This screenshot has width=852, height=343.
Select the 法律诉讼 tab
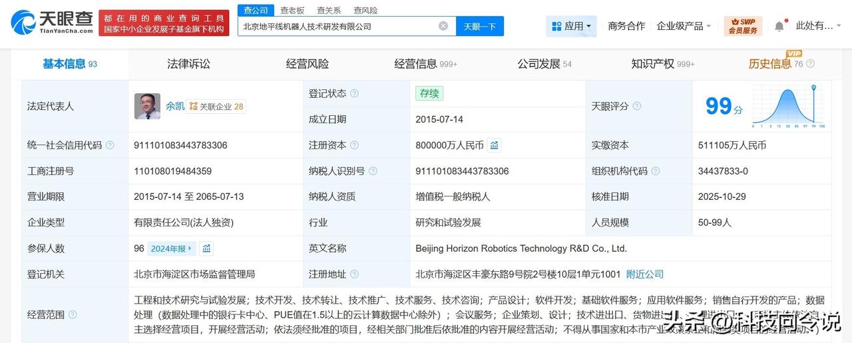188,64
